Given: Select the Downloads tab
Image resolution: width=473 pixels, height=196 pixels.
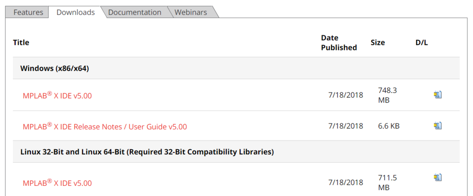Looking at the screenshot, I should click(x=76, y=12).
